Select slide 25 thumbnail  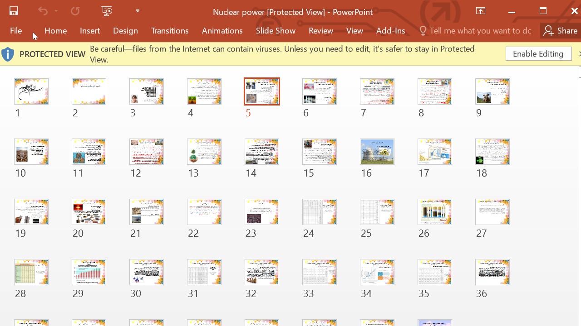377,212
